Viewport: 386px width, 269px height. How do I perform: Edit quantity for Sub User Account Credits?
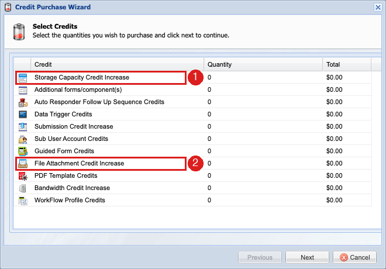(263, 139)
